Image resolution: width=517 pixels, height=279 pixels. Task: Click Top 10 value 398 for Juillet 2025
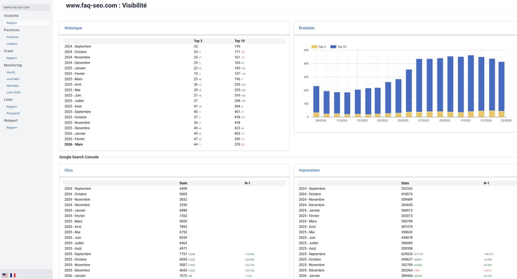(x=237, y=100)
